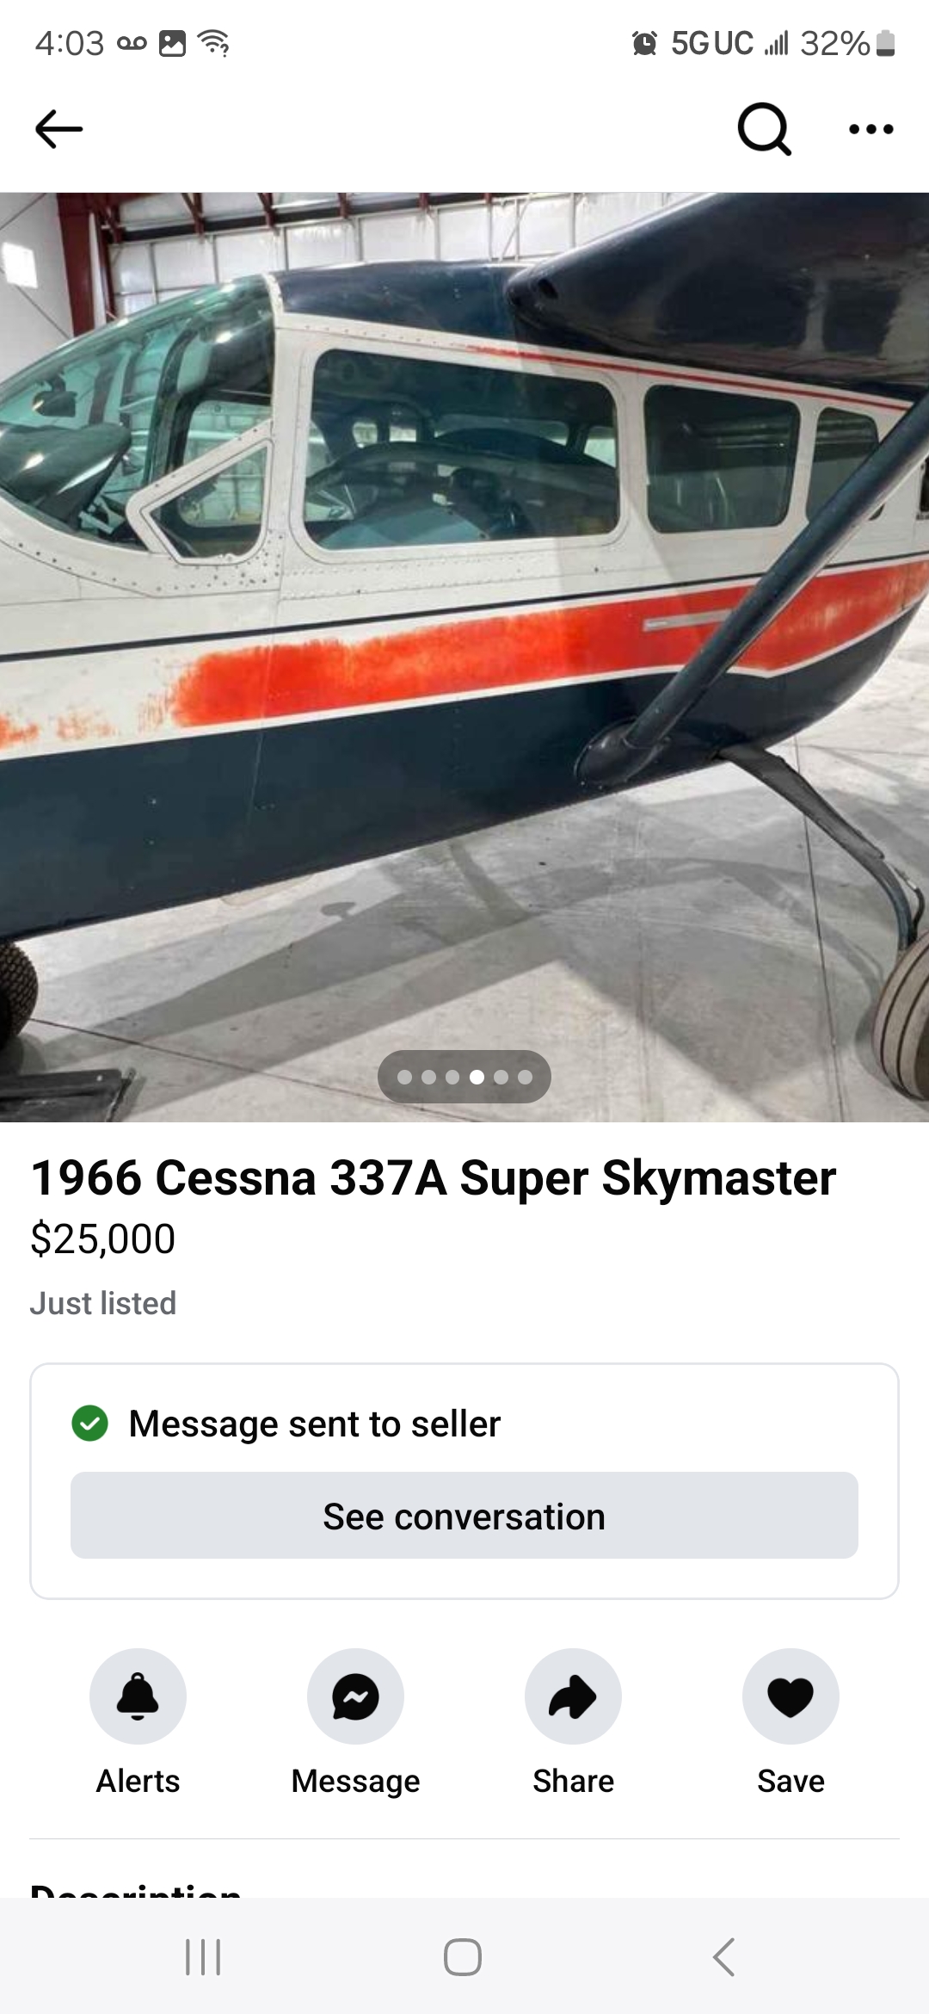
Task: Tap the Alerts bell icon
Action: (138, 1696)
